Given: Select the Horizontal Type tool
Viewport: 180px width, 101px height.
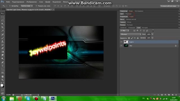Looking at the screenshot, I should (x=3, y=66).
